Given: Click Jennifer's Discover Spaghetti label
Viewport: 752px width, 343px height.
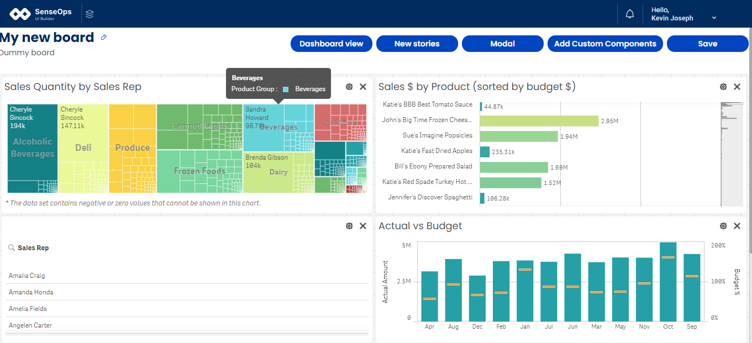Looking at the screenshot, I should (x=430, y=197).
